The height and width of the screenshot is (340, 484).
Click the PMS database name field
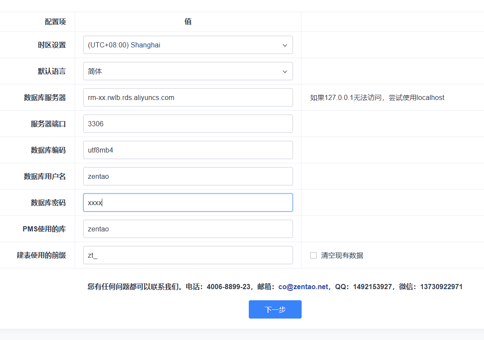coord(188,229)
